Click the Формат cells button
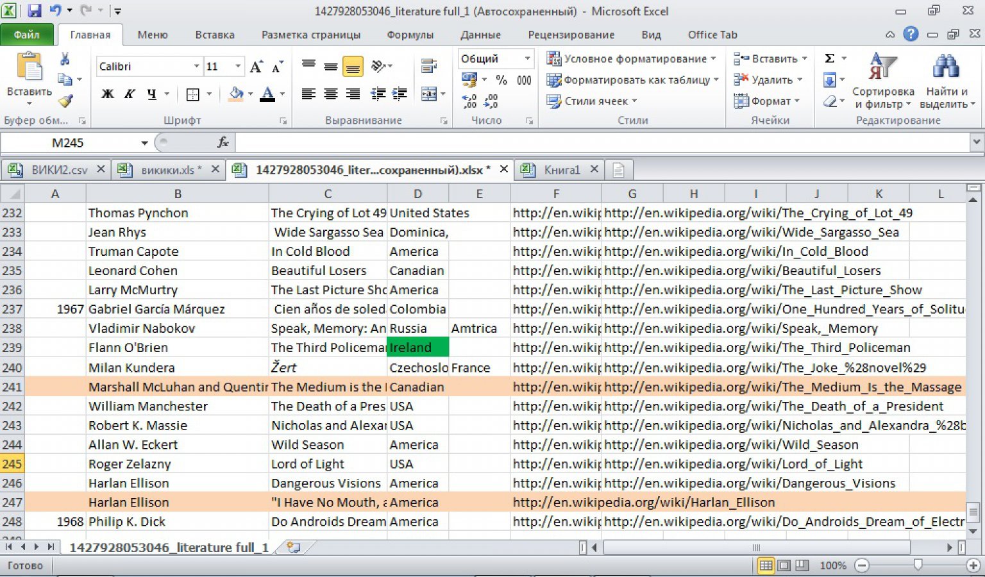This screenshot has width=985, height=577. 766,101
